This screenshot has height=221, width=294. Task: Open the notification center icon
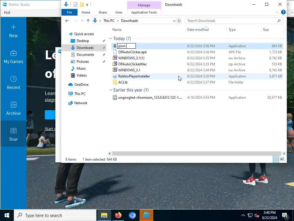point(285,216)
